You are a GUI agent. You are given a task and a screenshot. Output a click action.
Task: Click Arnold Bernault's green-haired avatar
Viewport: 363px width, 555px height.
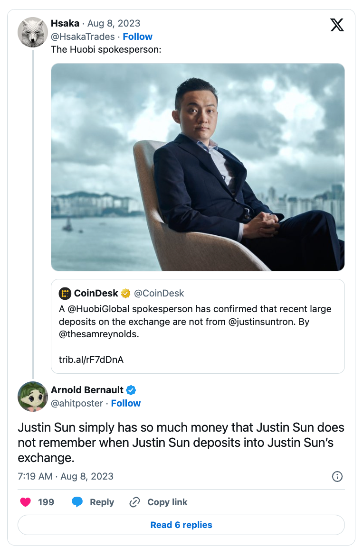33,396
